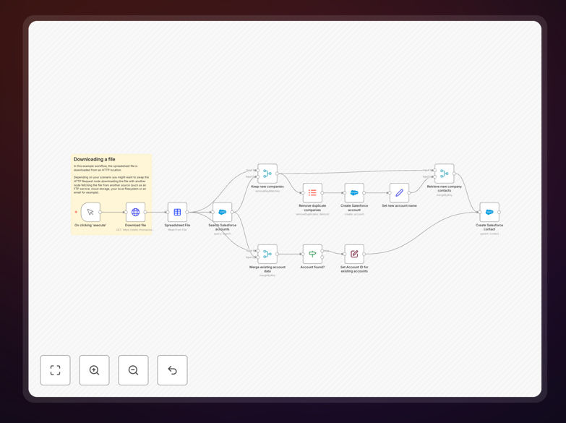Click the 'Keep new companies' node label
566x423 pixels.
(x=267, y=187)
